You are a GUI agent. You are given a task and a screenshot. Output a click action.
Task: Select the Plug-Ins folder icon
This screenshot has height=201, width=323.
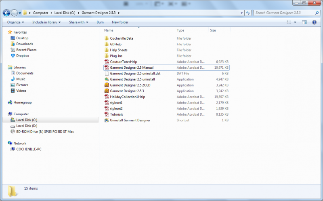107,56
